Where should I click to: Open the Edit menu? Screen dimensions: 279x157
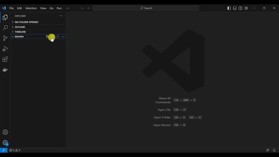tap(19, 8)
